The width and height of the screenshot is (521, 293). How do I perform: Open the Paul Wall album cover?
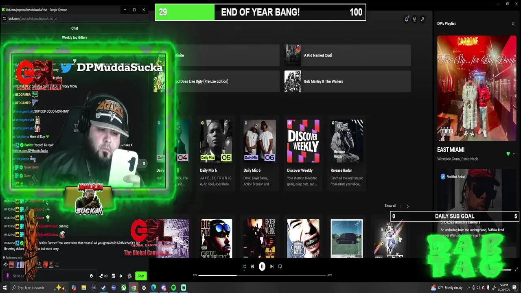(x=303, y=238)
